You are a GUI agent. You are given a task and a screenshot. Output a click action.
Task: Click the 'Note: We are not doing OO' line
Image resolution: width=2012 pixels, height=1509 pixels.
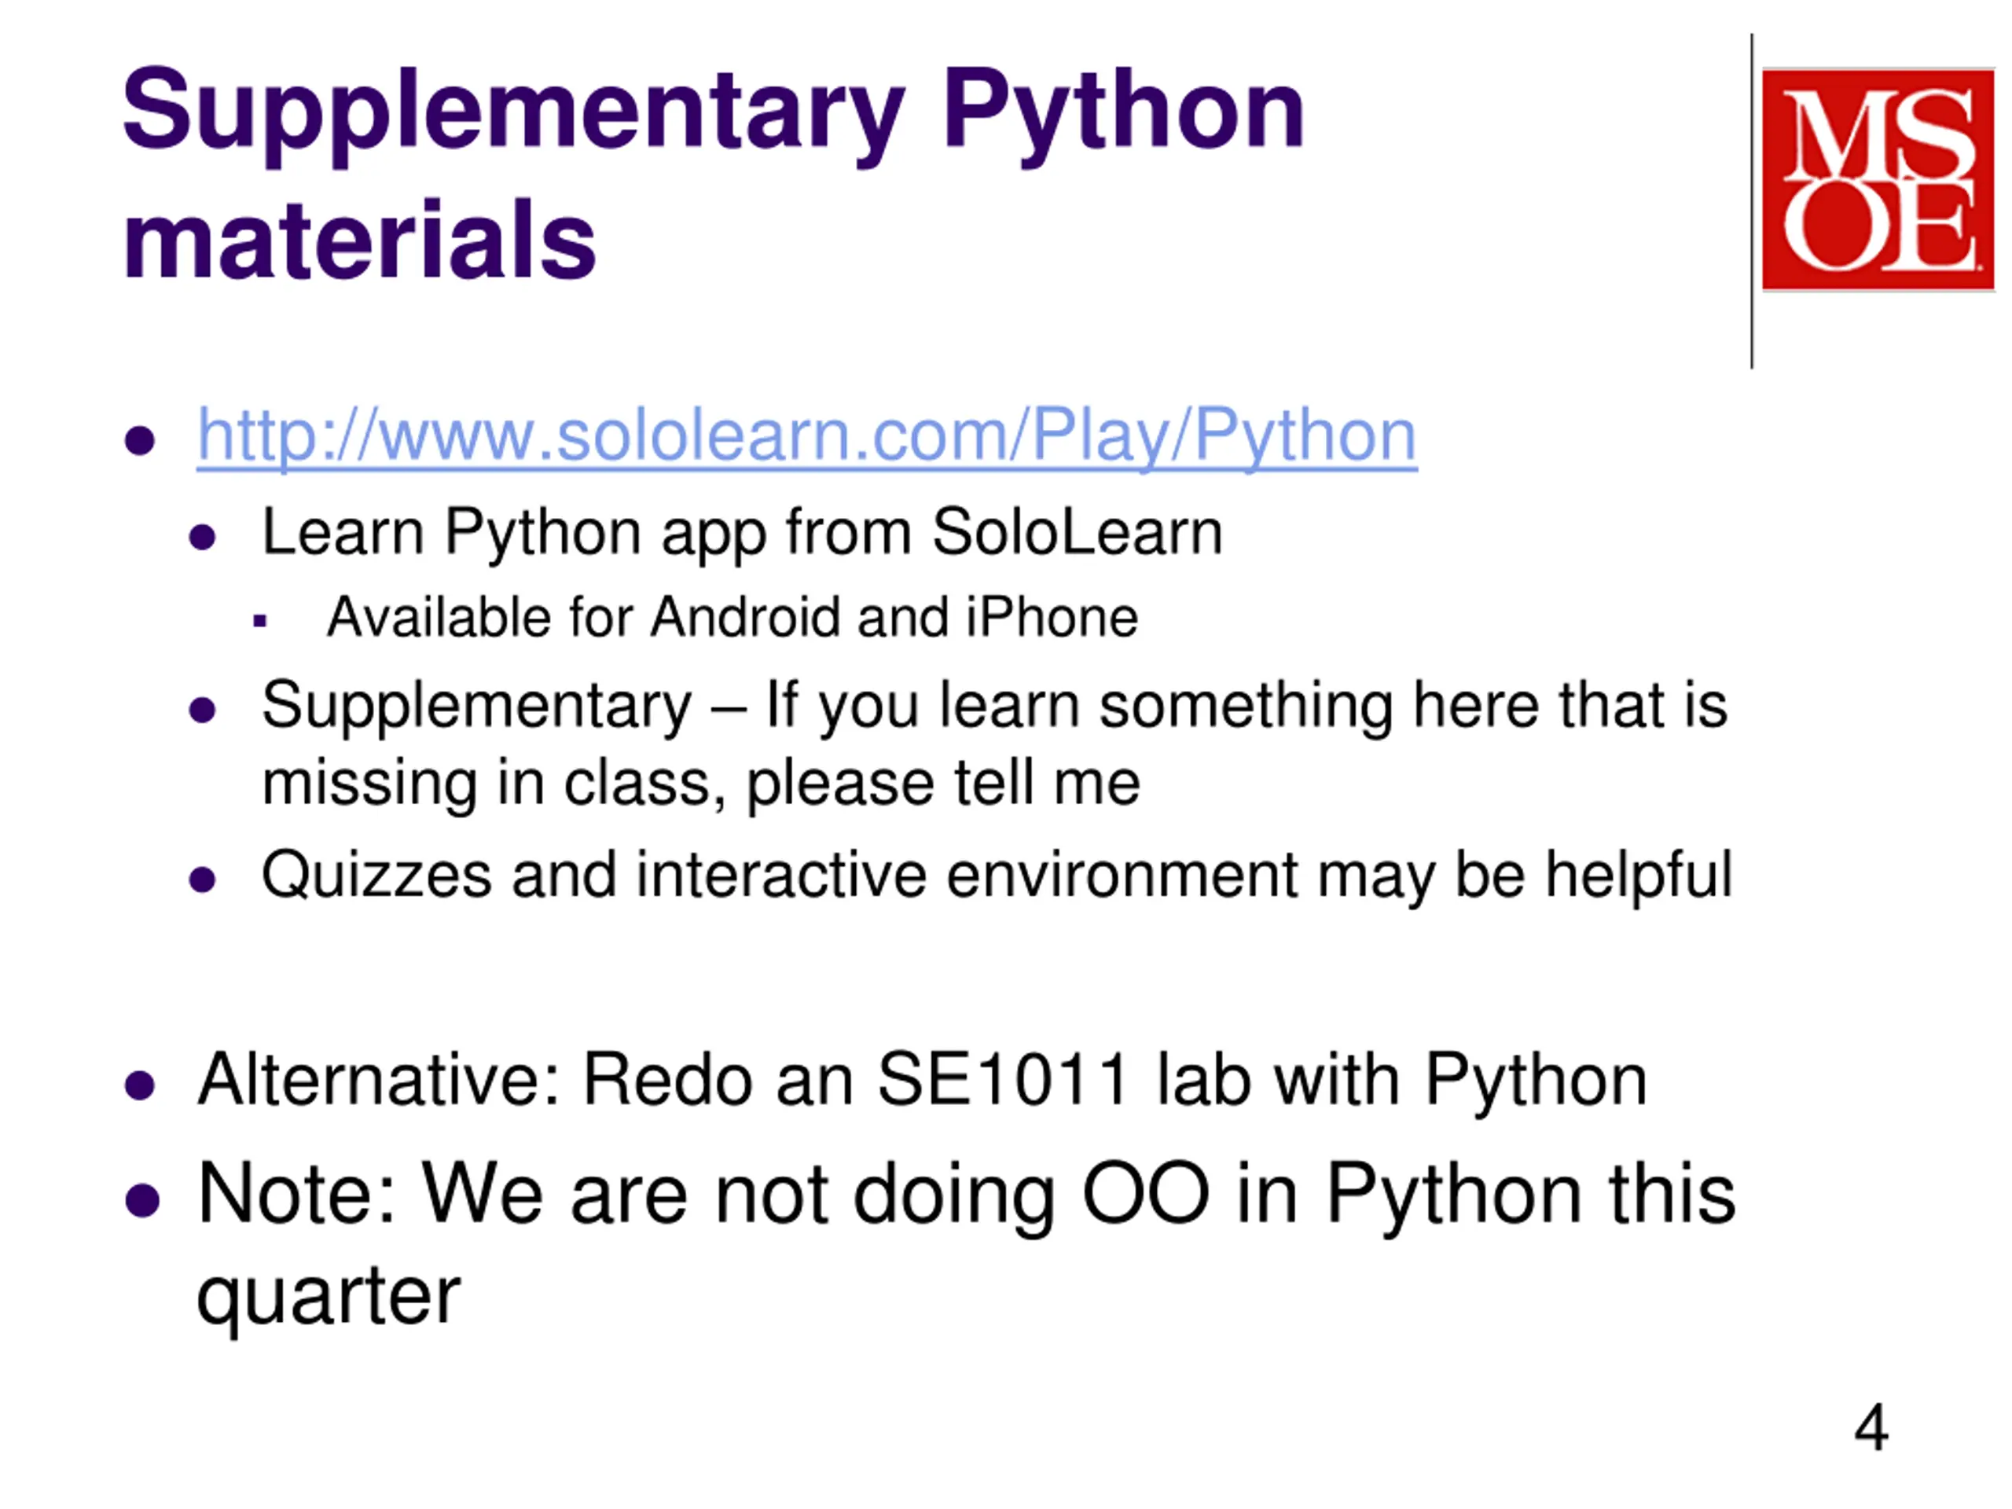pyautogui.click(x=966, y=1193)
